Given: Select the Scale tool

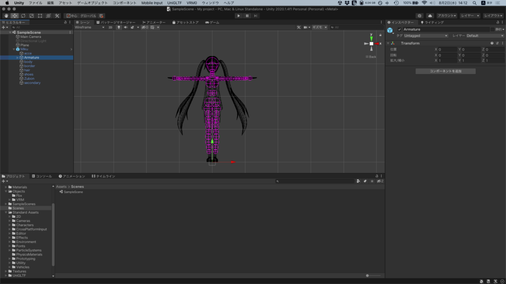Looking at the screenshot, I should click(x=31, y=16).
